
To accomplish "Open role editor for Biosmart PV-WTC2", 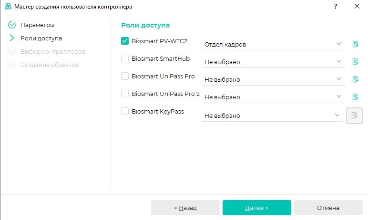I will pyautogui.click(x=355, y=44).
